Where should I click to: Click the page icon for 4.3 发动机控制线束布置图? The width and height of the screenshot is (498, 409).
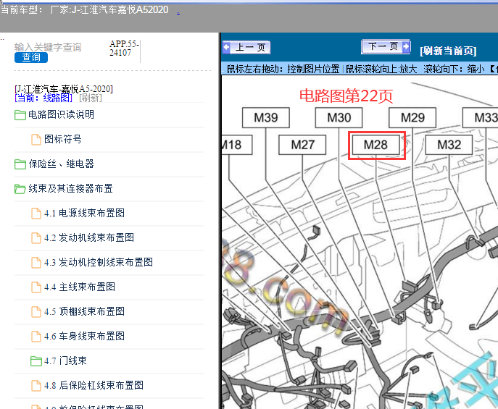[36, 263]
